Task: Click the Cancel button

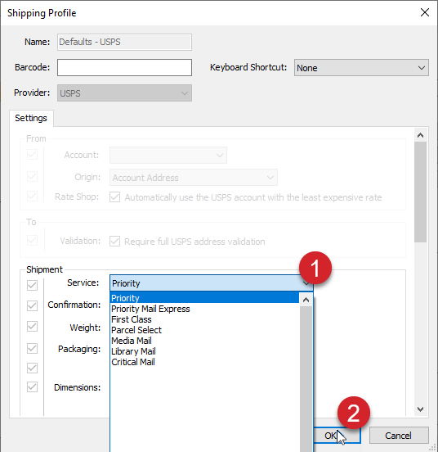Action: click(x=399, y=436)
